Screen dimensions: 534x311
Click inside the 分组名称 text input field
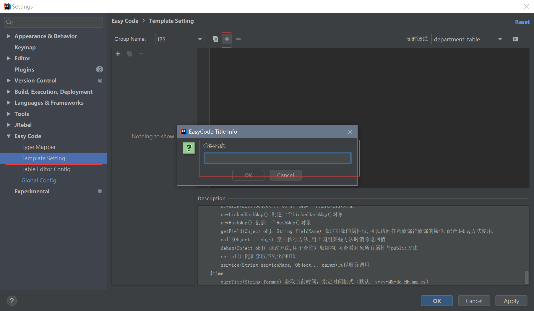tap(277, 158)
